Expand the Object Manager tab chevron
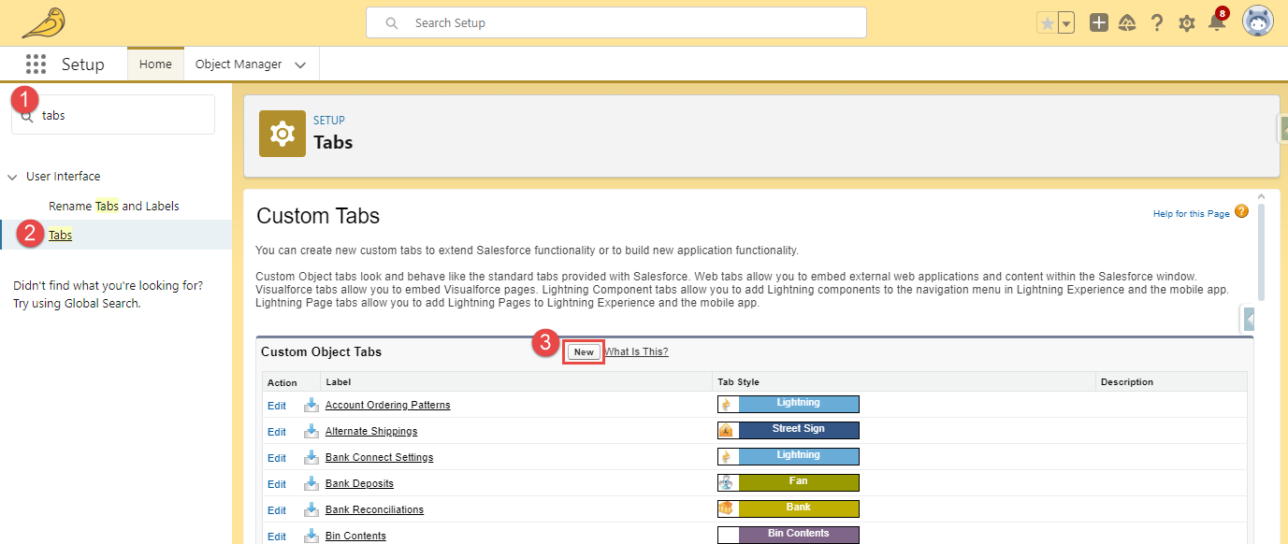 [x=300, y=65]
